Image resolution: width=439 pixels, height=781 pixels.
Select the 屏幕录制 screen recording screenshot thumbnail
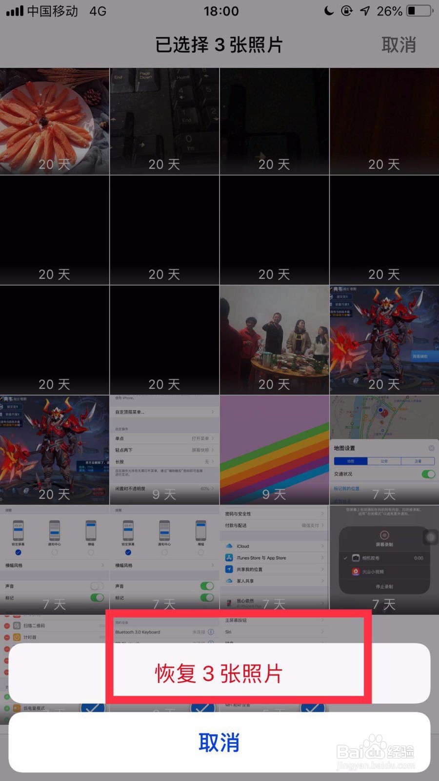pos(384,559)
